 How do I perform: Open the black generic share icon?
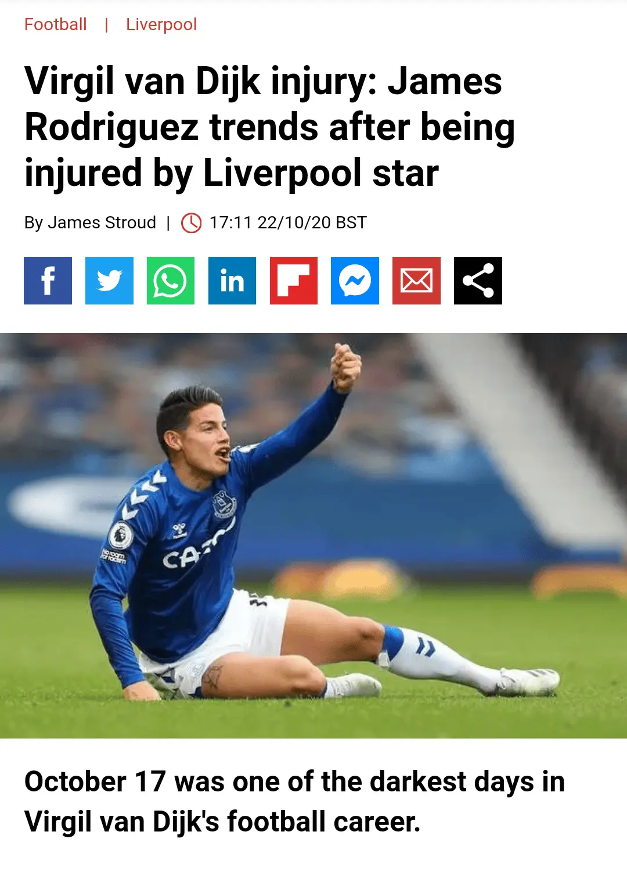pyautogui.click(x=478, y=281)
